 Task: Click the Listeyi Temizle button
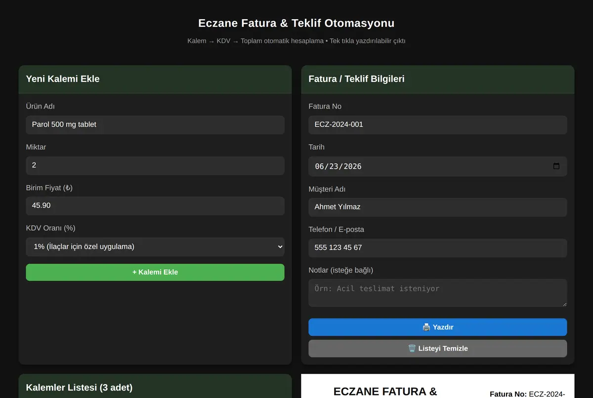[x=437, y=348]
